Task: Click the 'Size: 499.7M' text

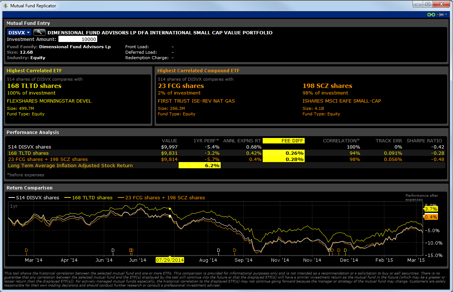Action: [x=20, y=108]
